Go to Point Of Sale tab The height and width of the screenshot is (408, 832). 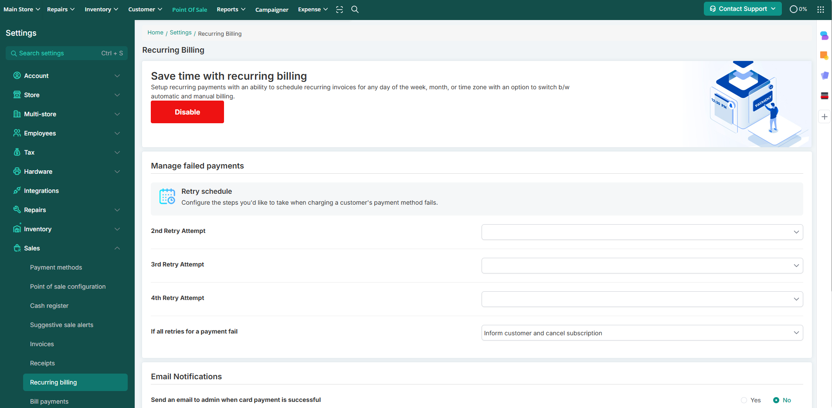click(190, 10)
